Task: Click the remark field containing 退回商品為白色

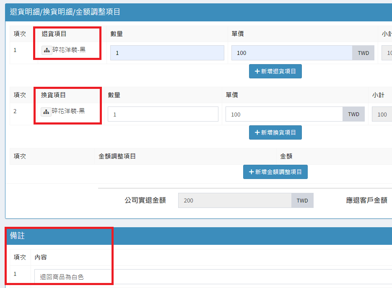Action: [x=210, y=277]
